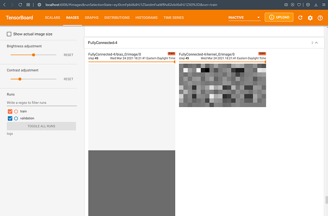Bookmark the page with the heart icon

(x=299, y=5)
